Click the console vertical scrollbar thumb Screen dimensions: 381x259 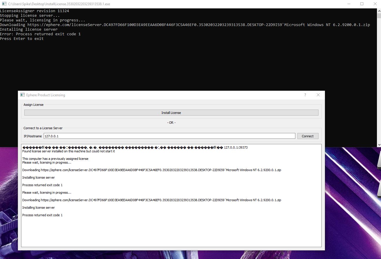(379, 16)
